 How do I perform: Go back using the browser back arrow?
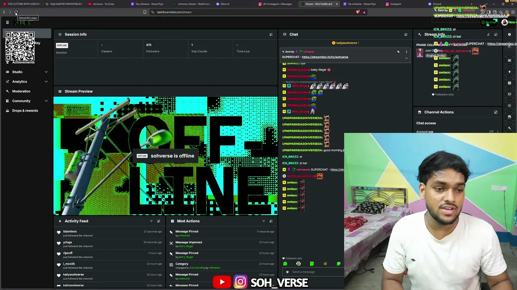(x=4, y=12)
